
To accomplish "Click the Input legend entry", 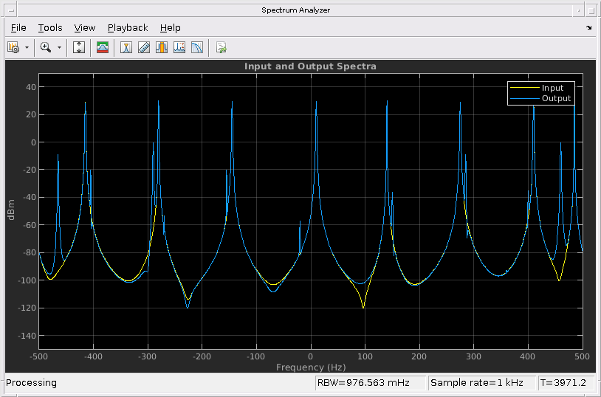I will pyautogui.click(x=552, y=88).
